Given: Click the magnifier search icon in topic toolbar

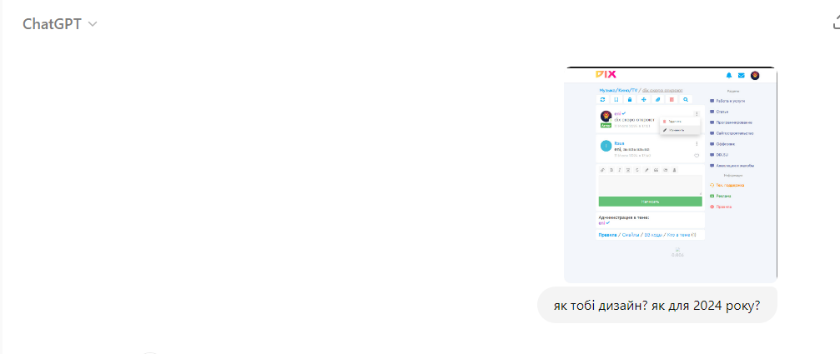Looking at the screenshot, I should [x=686, y=99].
